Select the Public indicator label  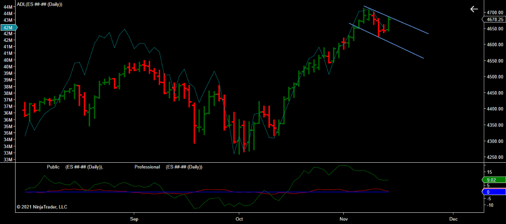pos(53,167)
